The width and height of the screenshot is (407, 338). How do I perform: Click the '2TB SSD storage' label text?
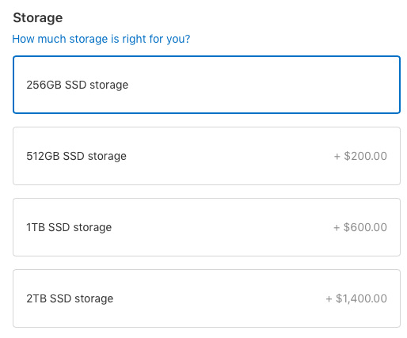coord(70,298)
